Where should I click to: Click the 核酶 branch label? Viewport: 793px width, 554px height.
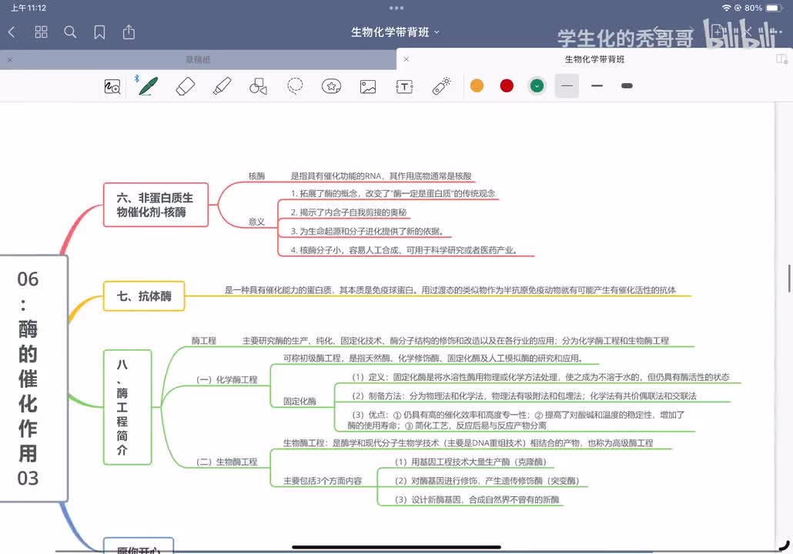[x=257, y=176]
